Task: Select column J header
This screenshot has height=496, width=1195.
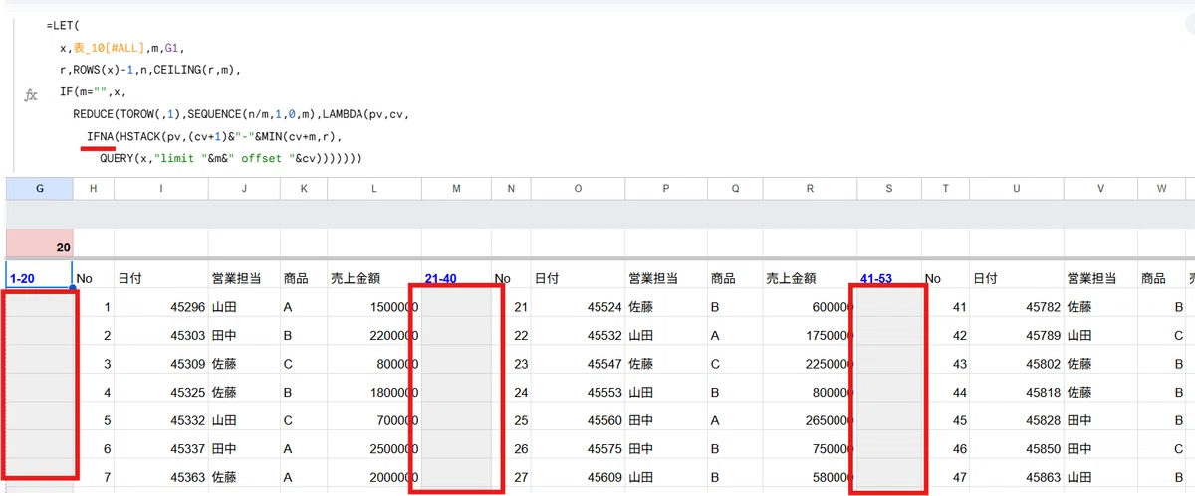Action: 244,188
